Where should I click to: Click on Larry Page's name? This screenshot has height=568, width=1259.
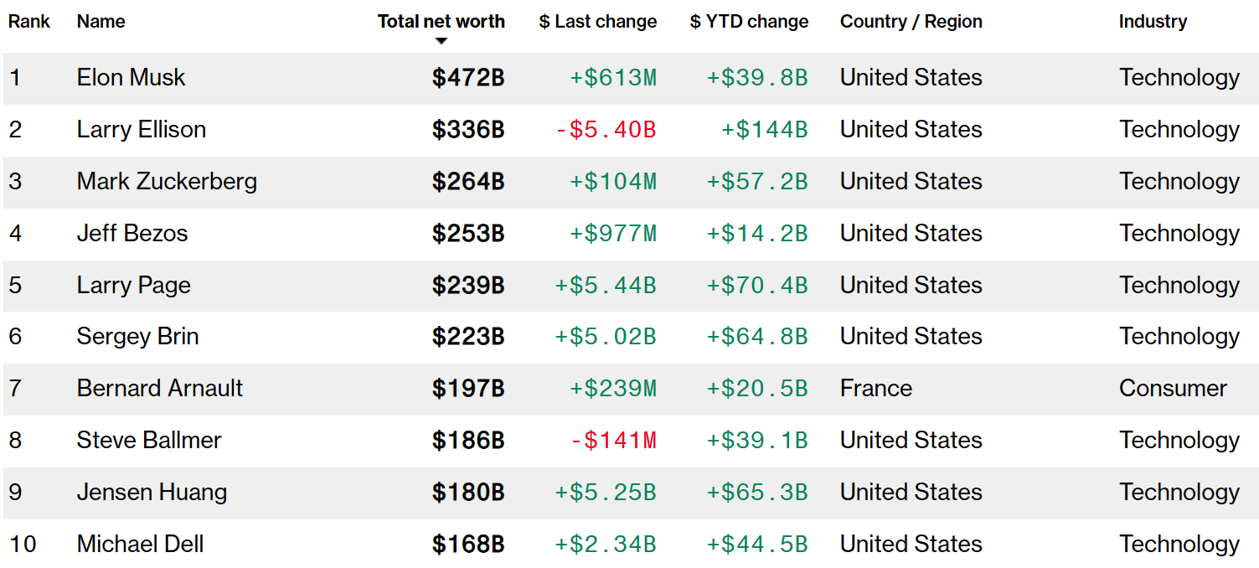pos(133,286)
